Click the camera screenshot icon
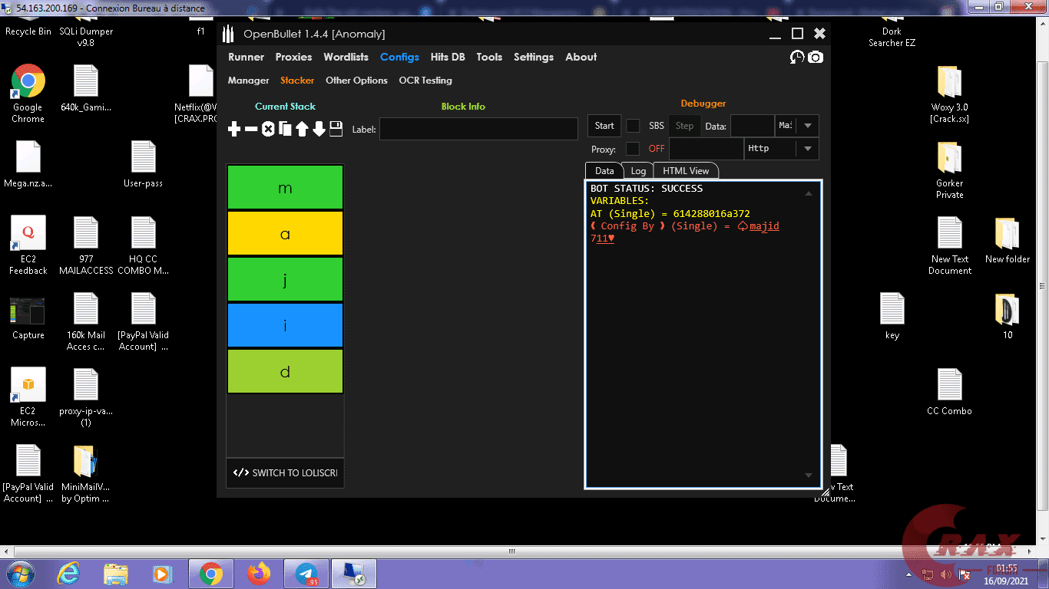This screenshot has height=589, width=1049. tap(816, 58)
